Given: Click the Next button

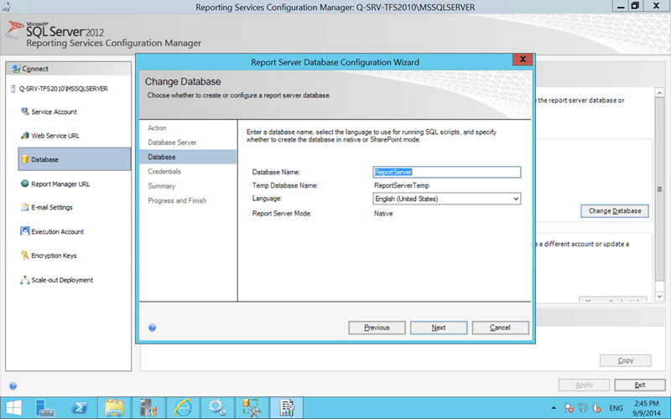Looking at the screenshot, I should pos(439,328).
